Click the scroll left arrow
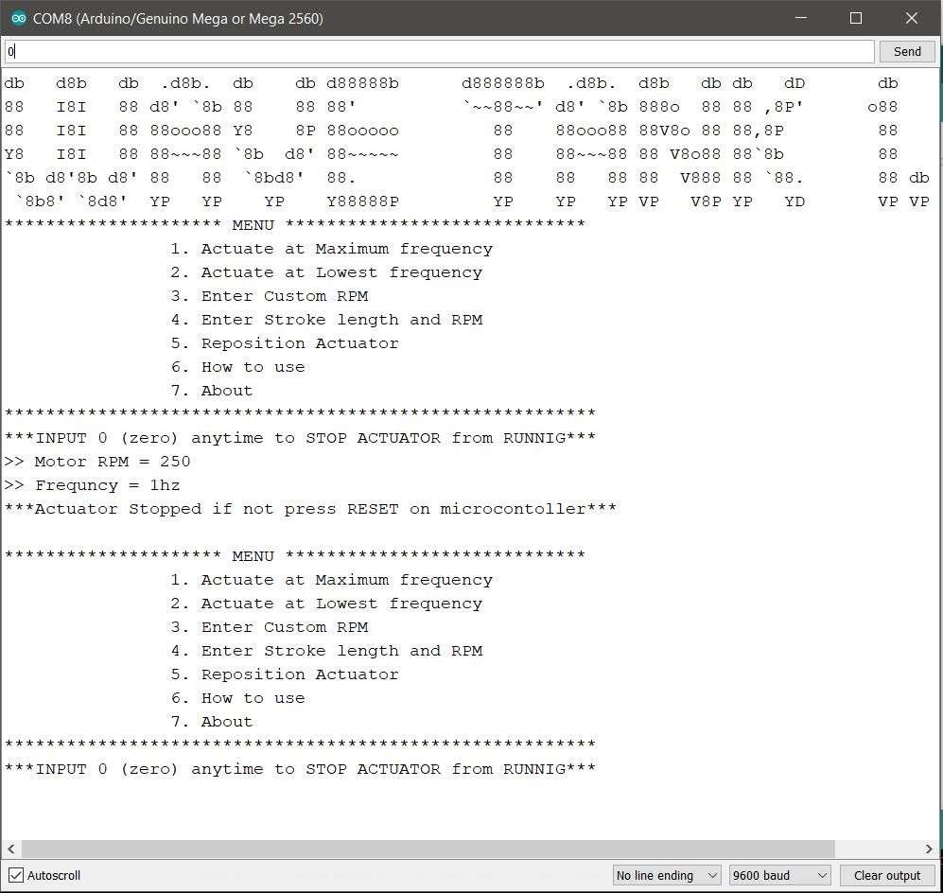The image size is (943, 893). click(10, 849)
